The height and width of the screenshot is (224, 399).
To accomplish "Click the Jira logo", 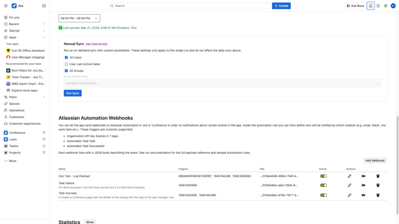I will 17,5.
